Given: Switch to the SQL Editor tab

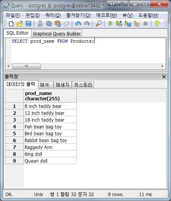Looking at the screenshot, I should click(17, 33).
